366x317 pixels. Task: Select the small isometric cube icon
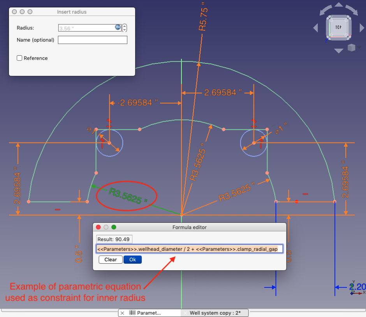coord(351,48)
